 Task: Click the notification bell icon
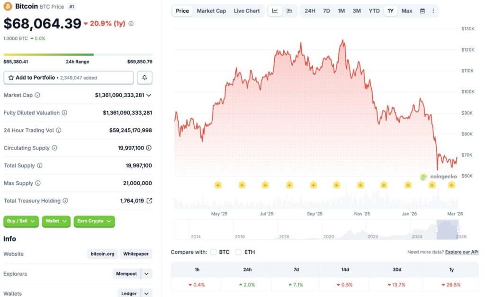(144, 77)
